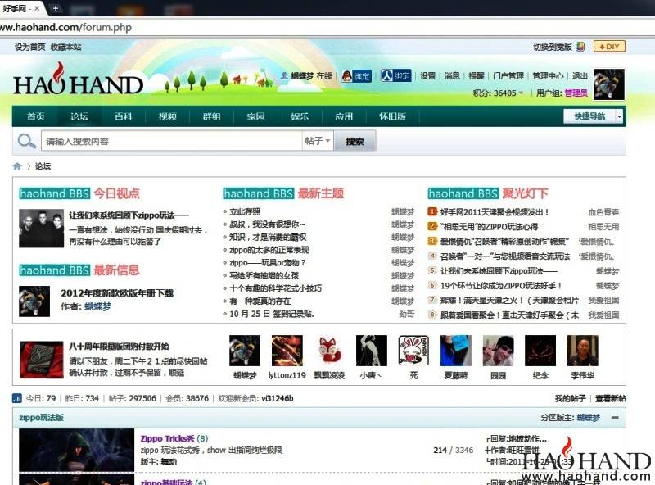Open 百科 in navigation bar
655x485 pixels.
(x=124, y=116)
